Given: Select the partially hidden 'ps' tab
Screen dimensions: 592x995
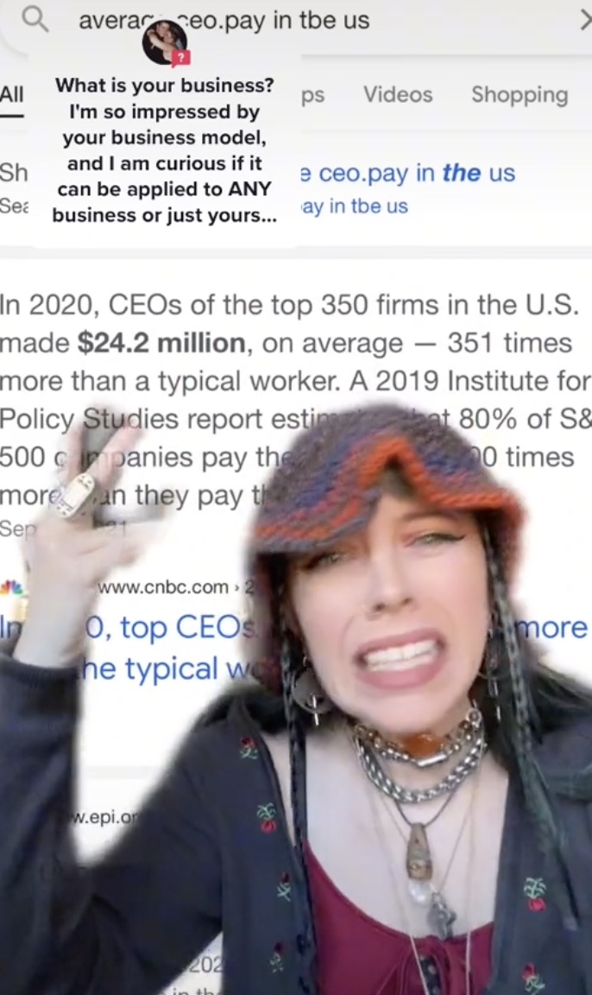Looking at the screenshot, I should point(312,95).
